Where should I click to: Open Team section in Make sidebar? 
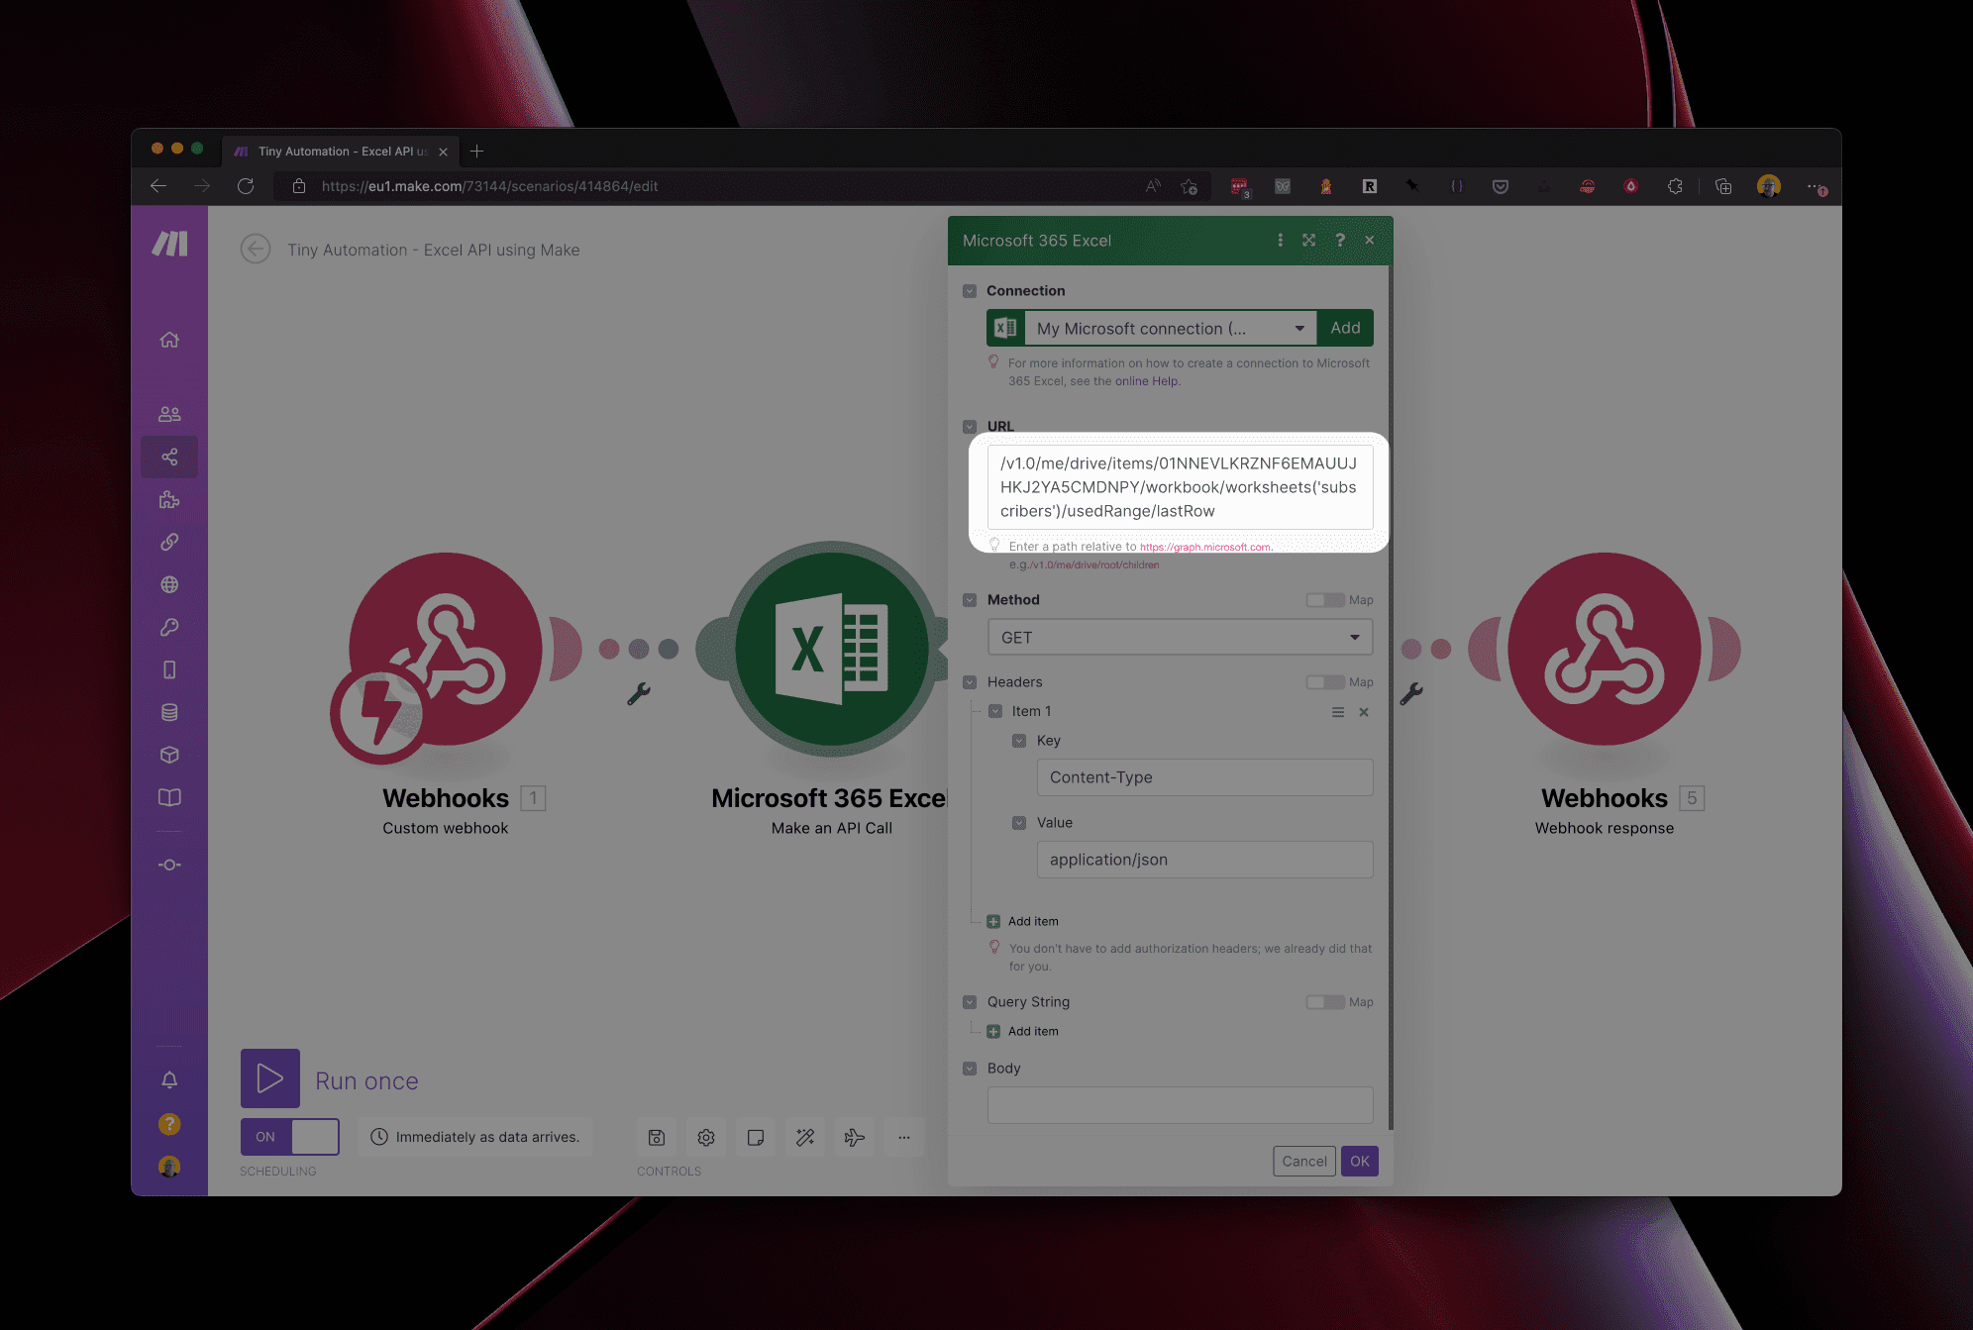tap(169, 414)
